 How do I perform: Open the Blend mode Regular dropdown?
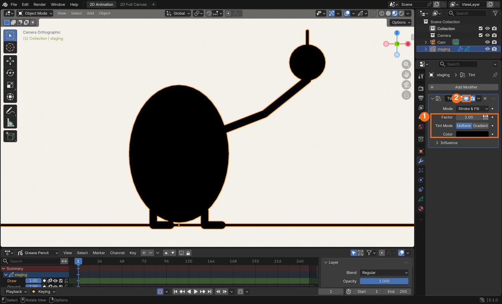(384, 273)
